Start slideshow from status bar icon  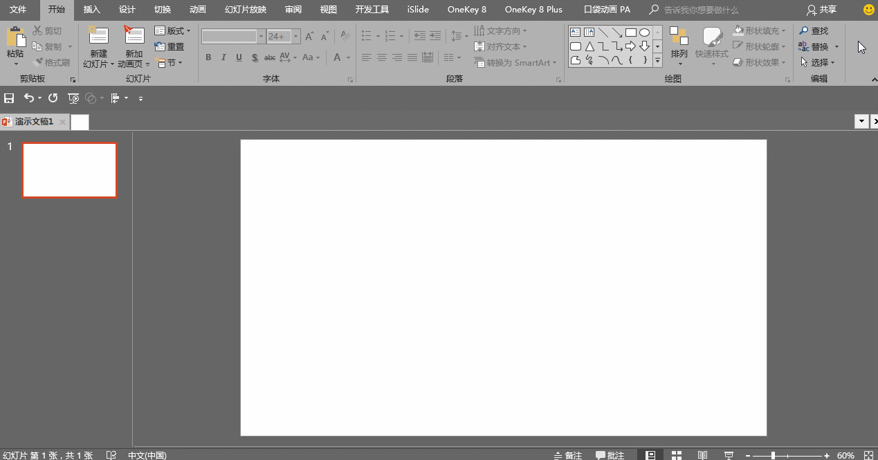click(x=729, y=455)
